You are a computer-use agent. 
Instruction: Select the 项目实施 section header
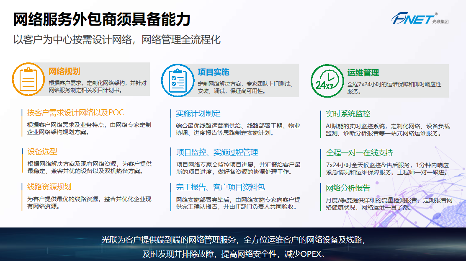(x=213, y=72)
